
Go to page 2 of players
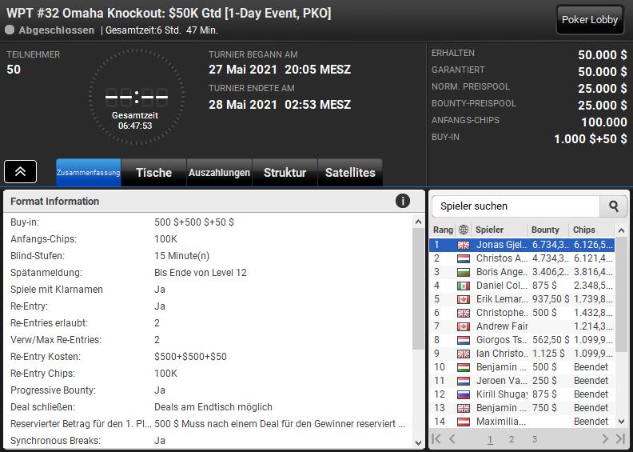(x=512, y=439)
